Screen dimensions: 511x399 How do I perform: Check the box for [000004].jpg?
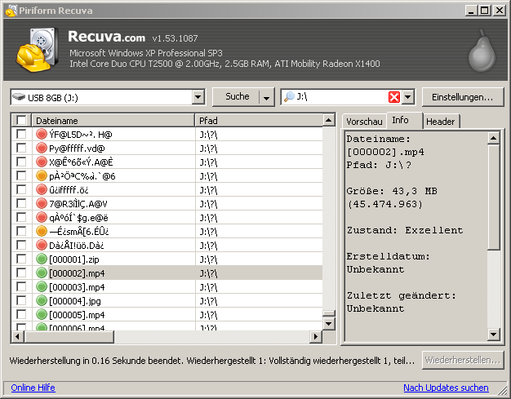click(x=21, y=300)
